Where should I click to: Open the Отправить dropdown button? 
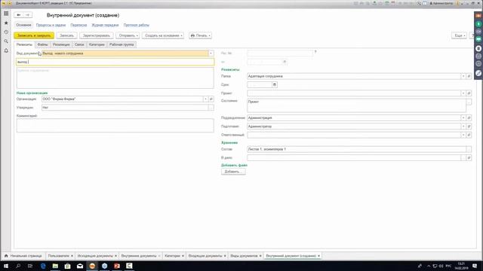pos(128,35)
